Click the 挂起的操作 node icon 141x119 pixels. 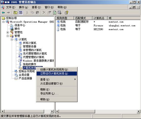click(x=20, y=64)
